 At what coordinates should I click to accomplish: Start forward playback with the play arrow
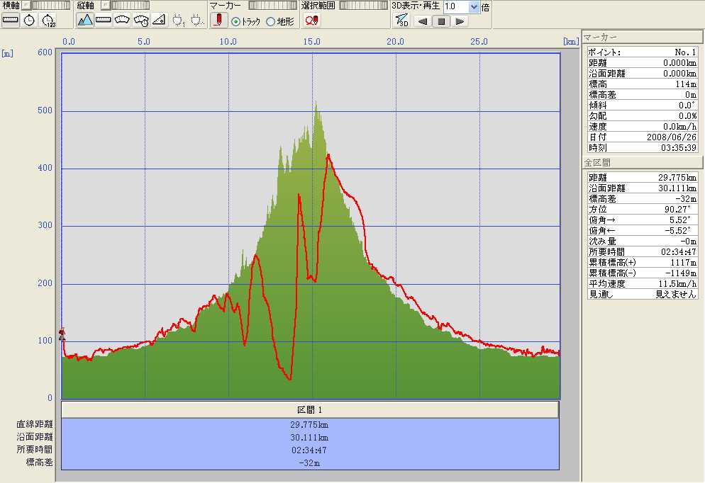coord(460,21)
